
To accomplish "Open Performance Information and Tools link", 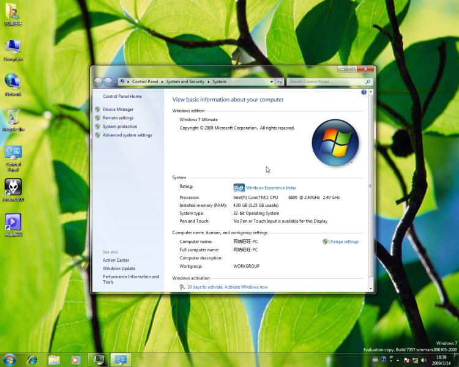I will coord(131,279).
